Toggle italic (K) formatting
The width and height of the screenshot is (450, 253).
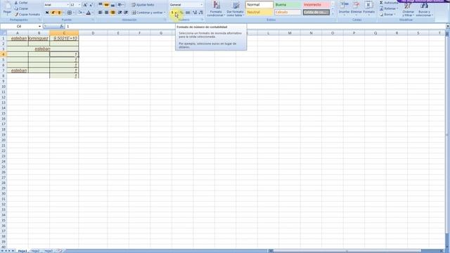pos(53,13)
